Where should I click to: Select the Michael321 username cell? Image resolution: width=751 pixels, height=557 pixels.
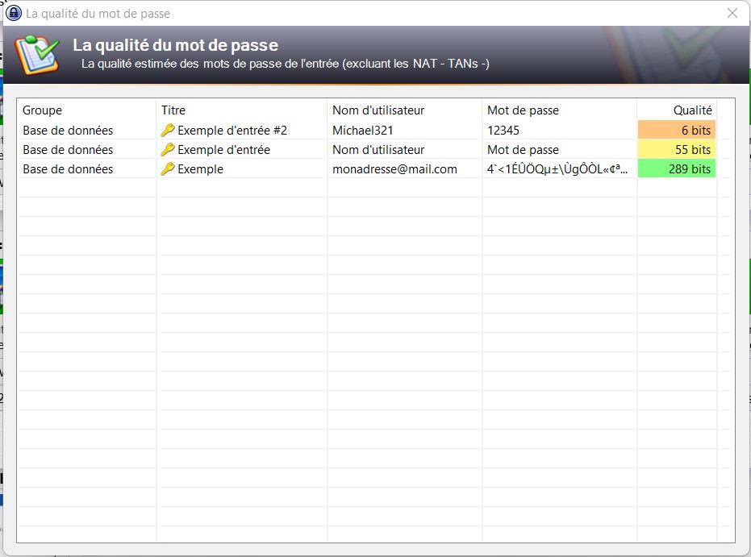362,130
